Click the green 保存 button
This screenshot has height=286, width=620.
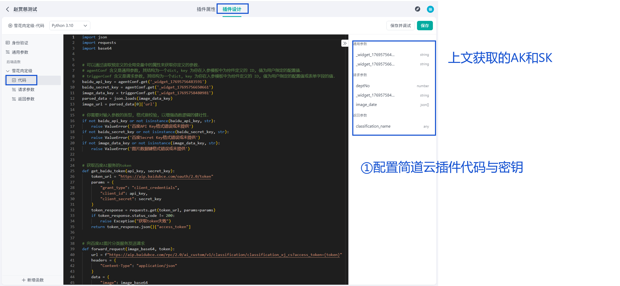tap(425, 26)
